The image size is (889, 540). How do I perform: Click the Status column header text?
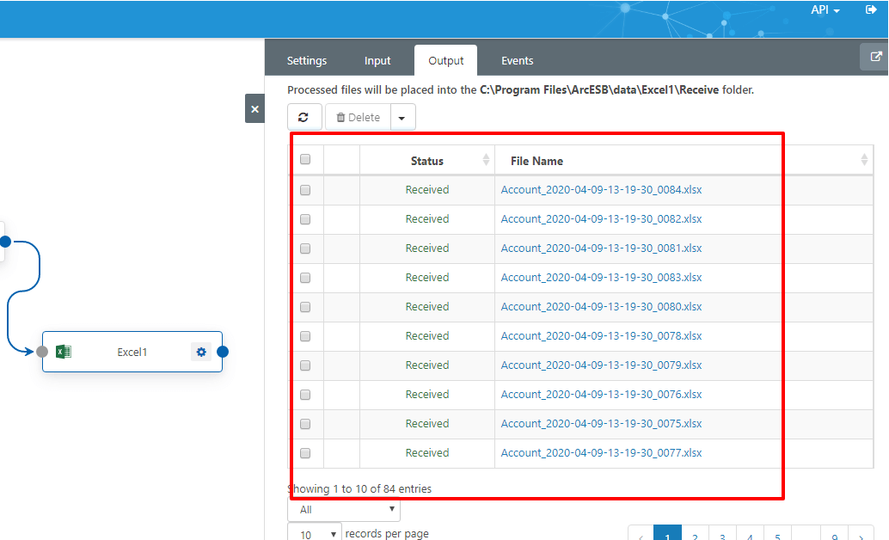coord(427,161)
